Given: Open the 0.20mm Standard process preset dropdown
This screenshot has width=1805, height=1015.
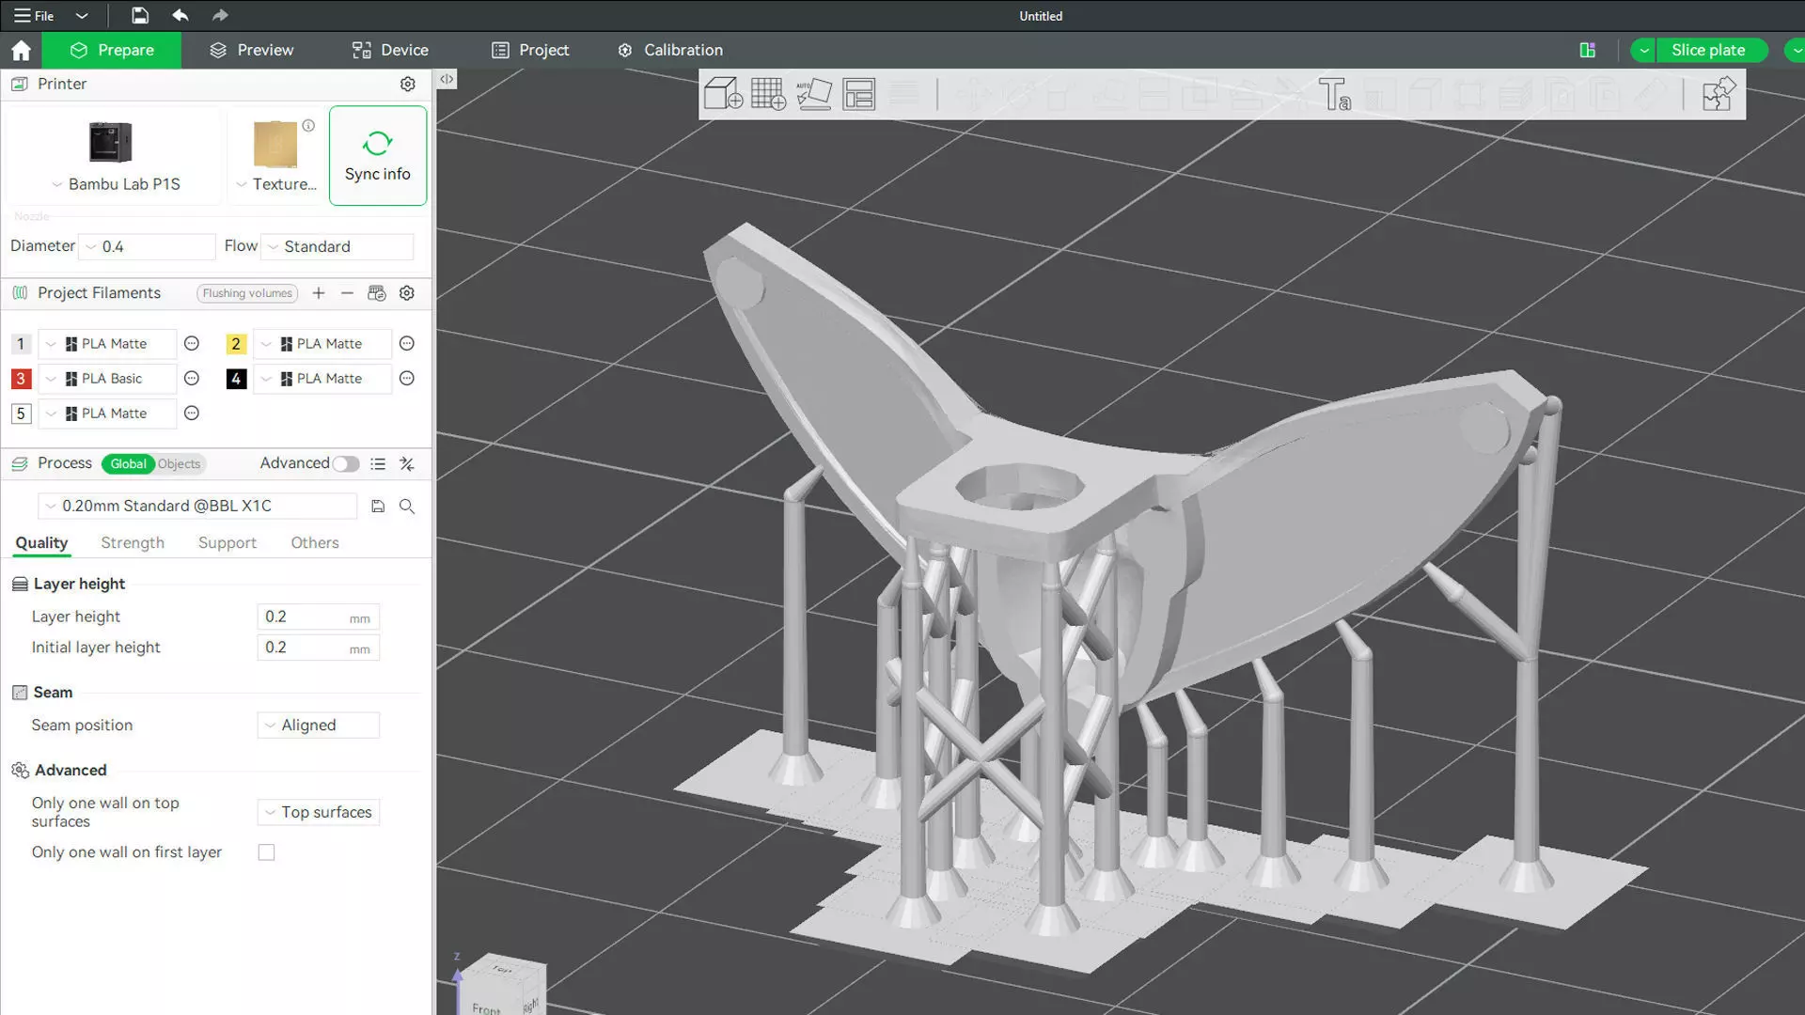Looking at the screenshot, I should 197,507.
